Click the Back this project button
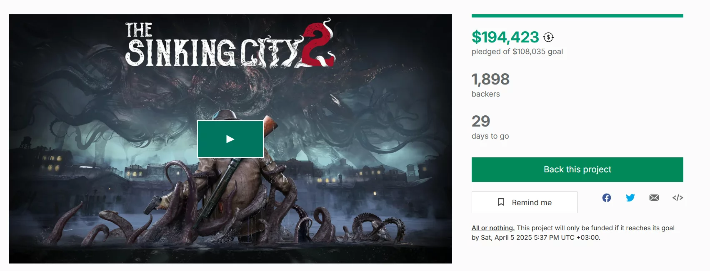Image resolution: width=710 pixels, height=271 pixels. tap(577, 169)
